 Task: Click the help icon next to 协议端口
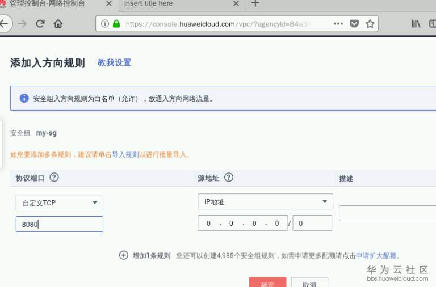point(54,178)
